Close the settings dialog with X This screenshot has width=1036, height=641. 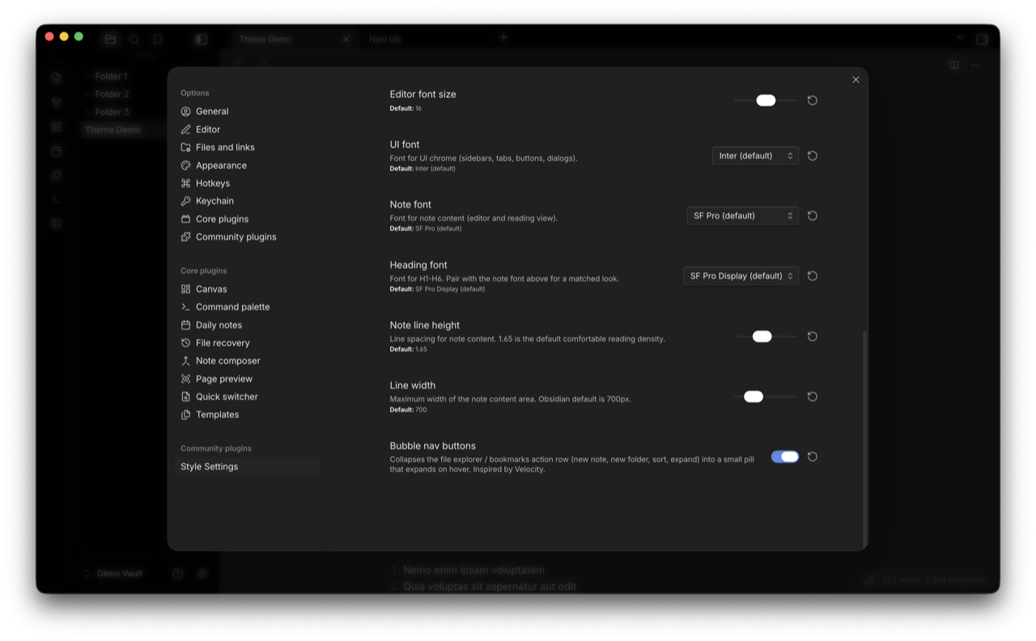856,79
